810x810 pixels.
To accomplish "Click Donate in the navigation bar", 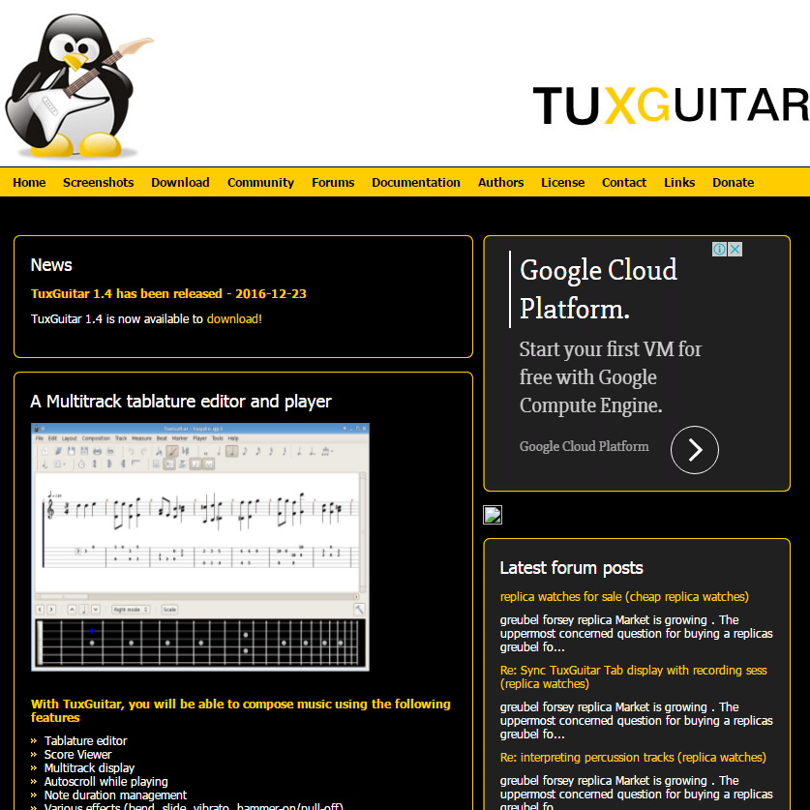I will tap(733, 182).
